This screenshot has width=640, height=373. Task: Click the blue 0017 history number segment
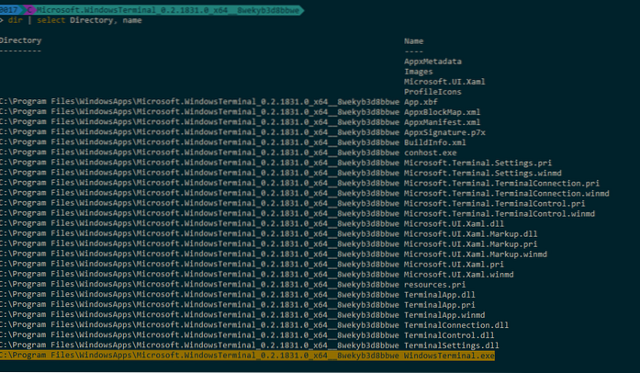(x=9, y=7)
